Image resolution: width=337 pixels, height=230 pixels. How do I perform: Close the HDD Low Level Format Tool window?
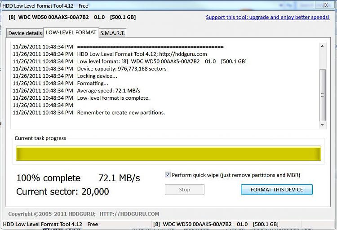pyautogui.click(x=325, y=5)
